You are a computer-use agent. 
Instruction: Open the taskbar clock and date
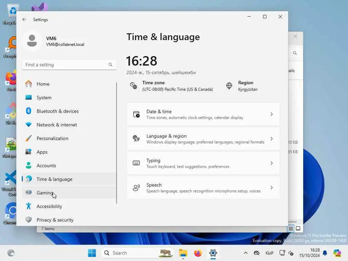[x=309, y=253]
